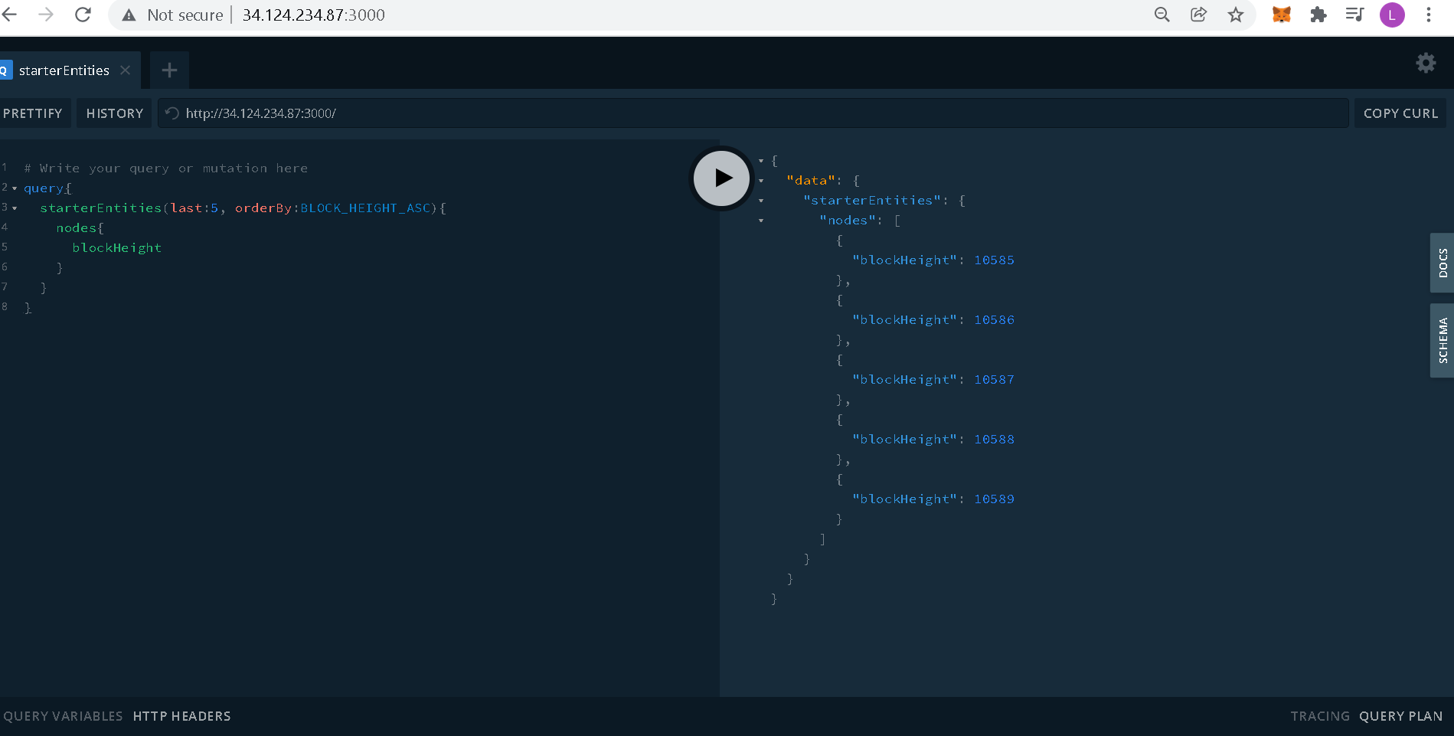Viewport: 1454px width, 736px height.
Task: Open a new query tab with plus icon
Action: (168, 70)
